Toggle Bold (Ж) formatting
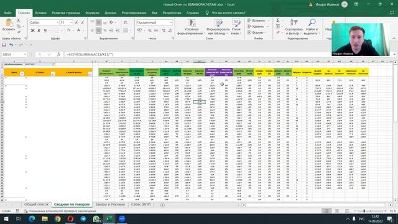Image resolution: width=398 pixels, height=224 pixels. coord(32,30)
